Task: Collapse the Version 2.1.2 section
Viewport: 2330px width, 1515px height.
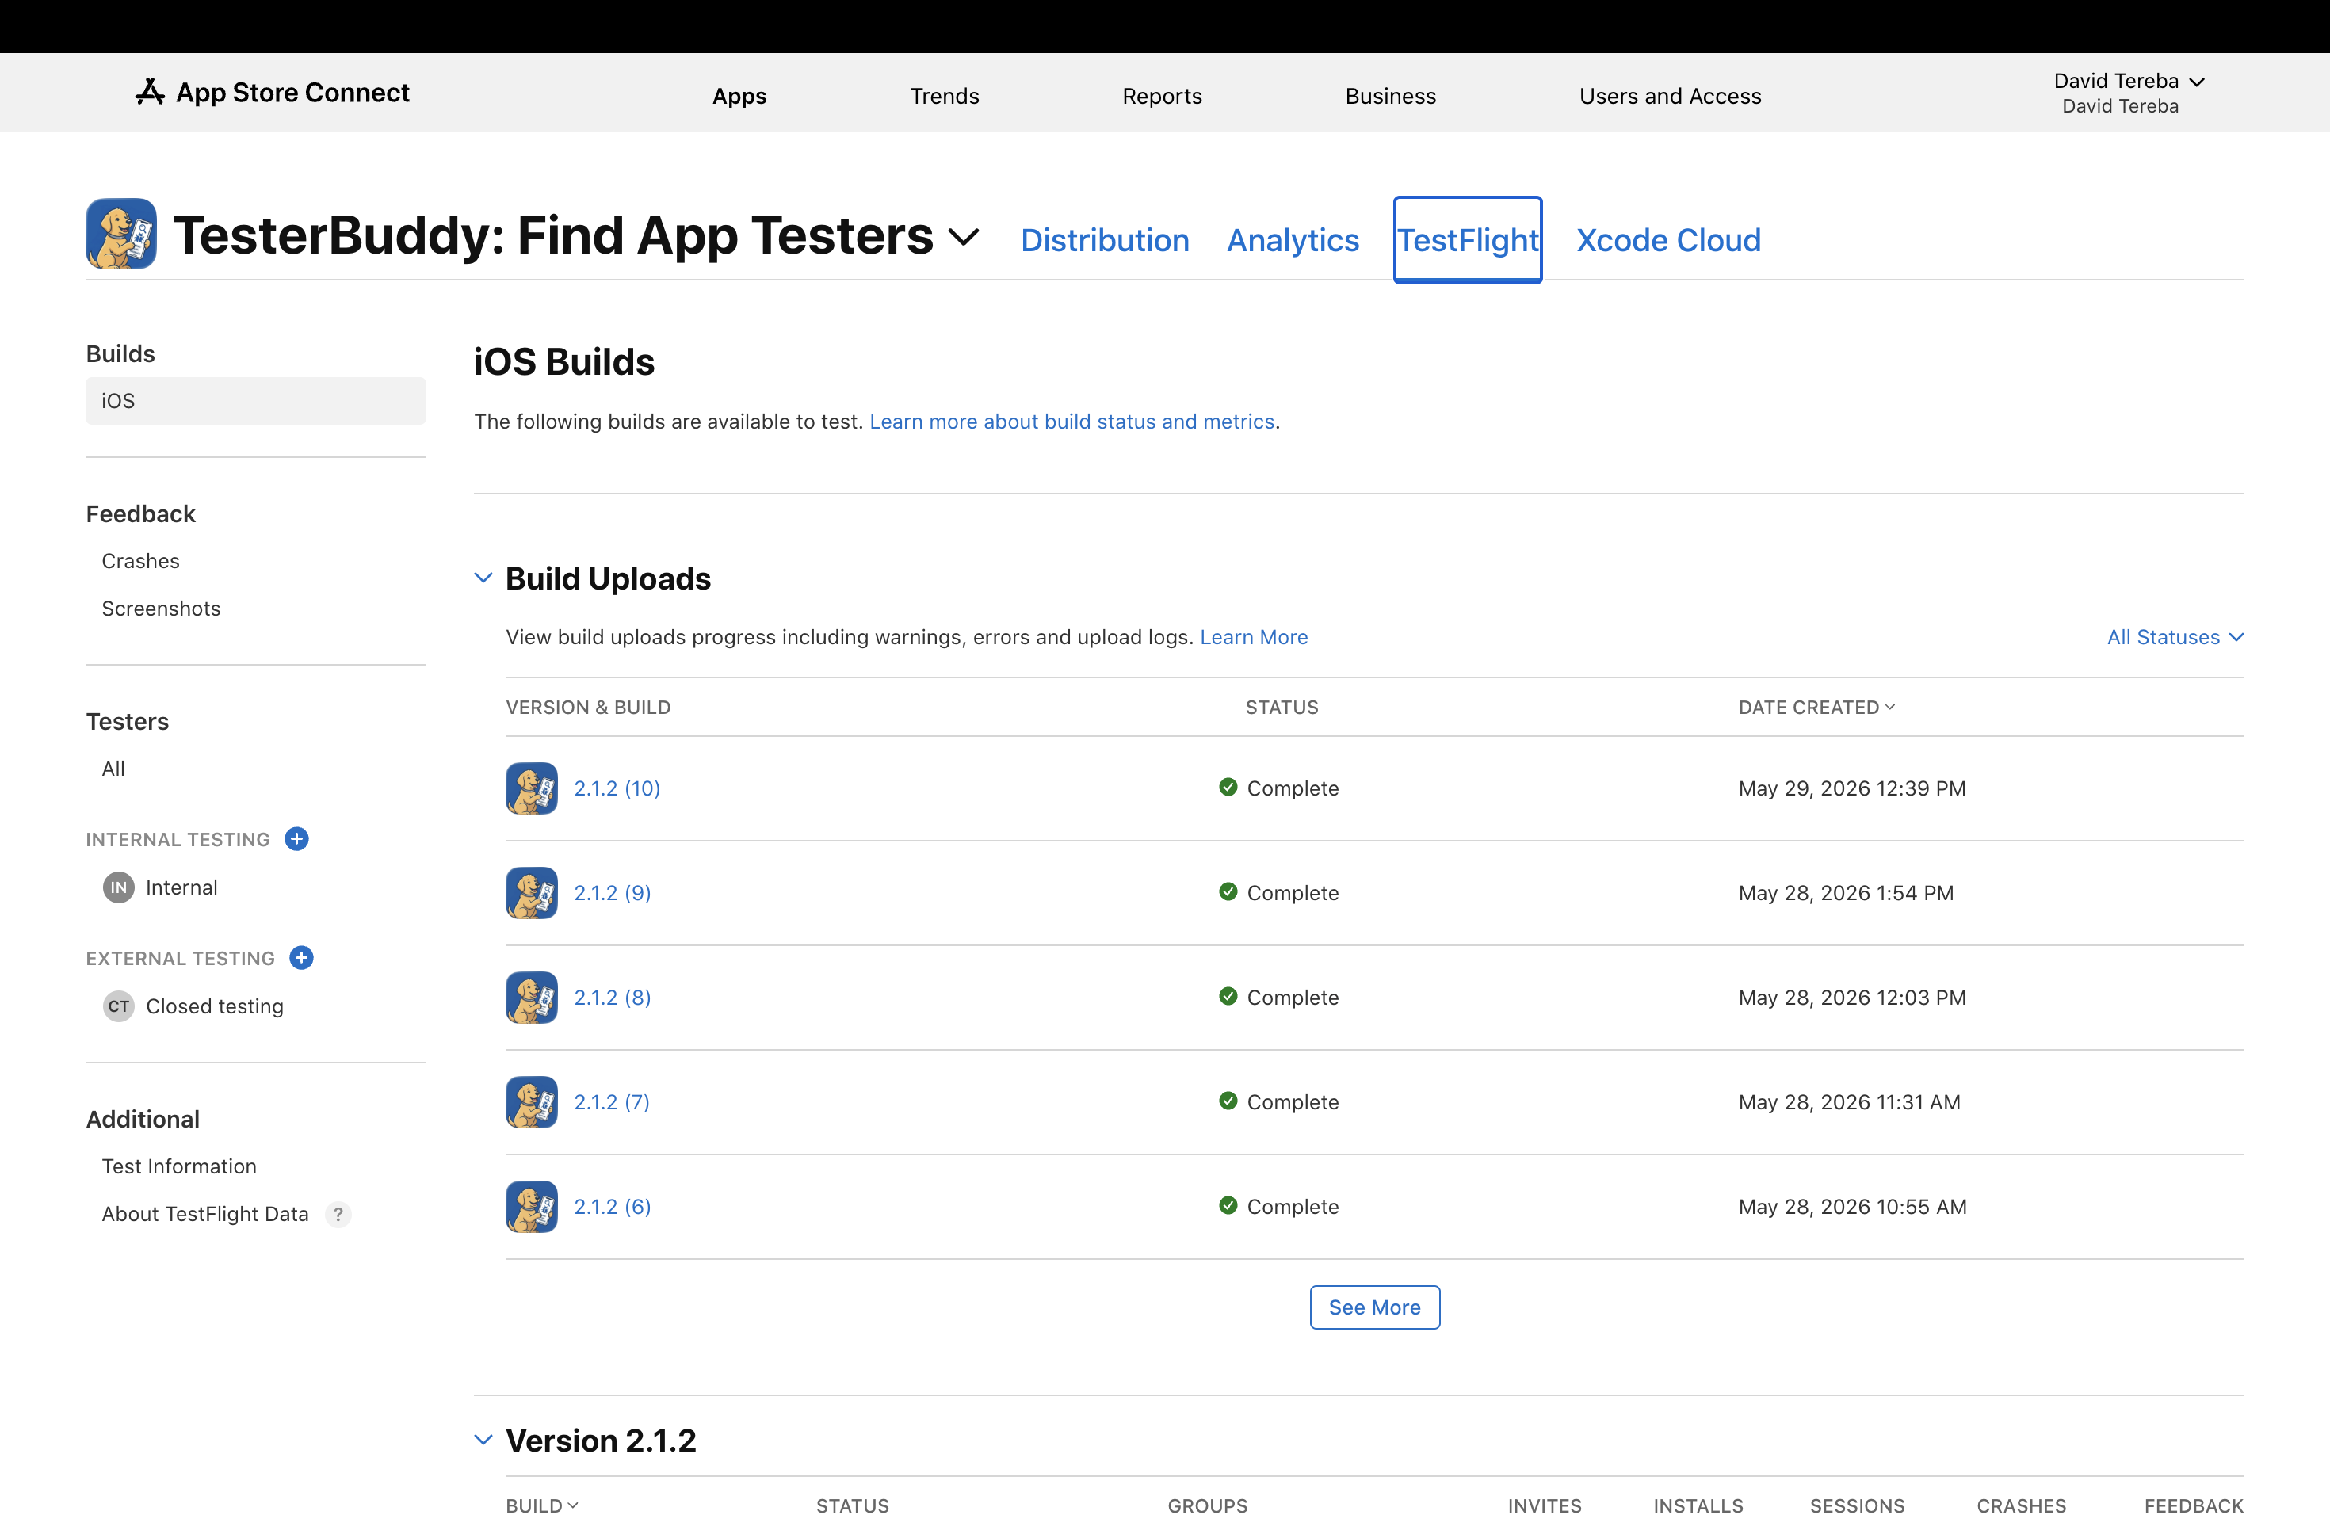Action: pos(483,1440)
